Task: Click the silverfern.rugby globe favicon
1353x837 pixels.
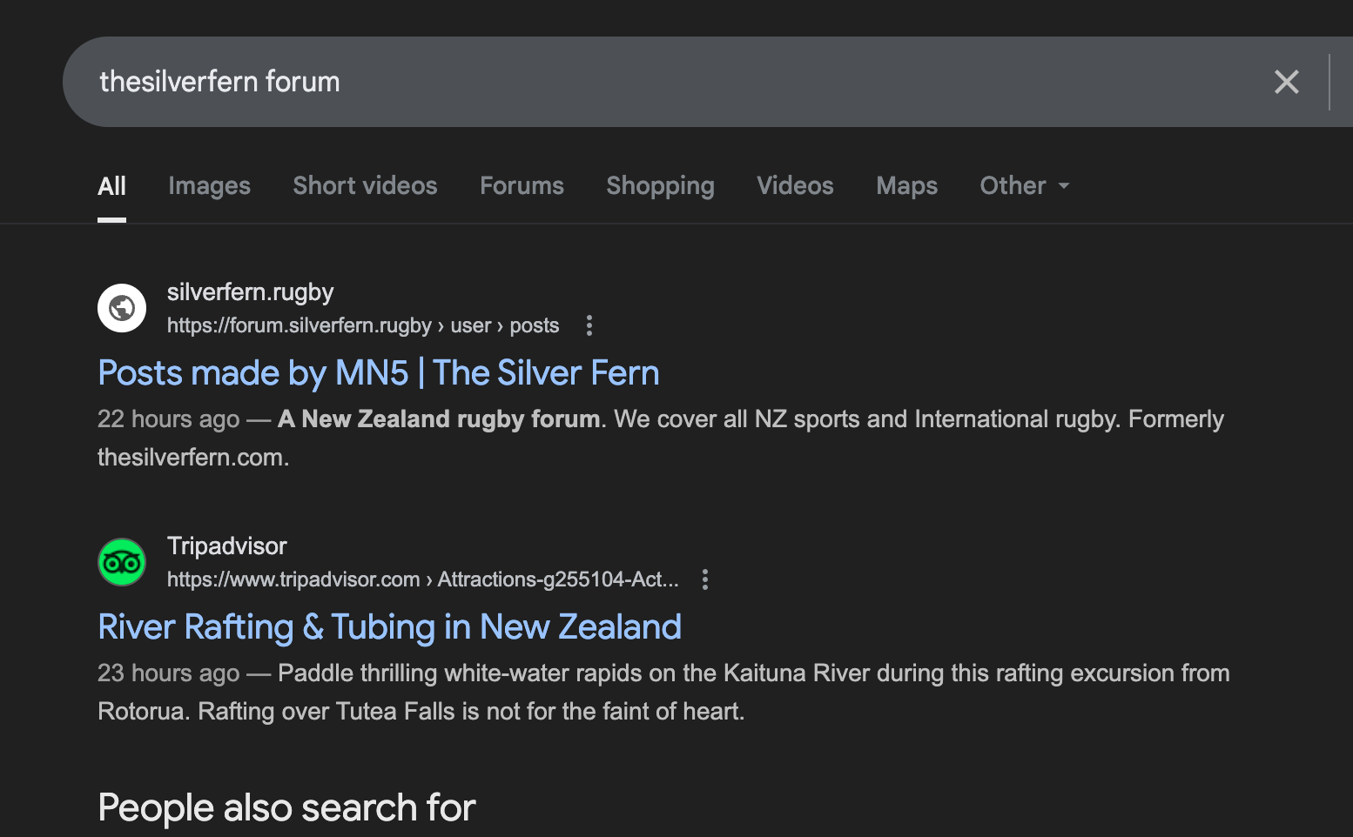Action: point(122,308)
